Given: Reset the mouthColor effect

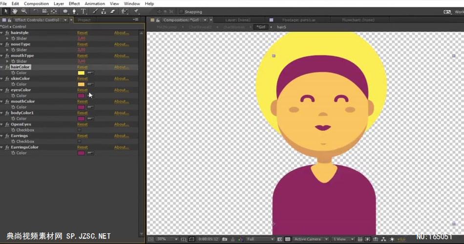Looking at the screenshot, I should [x=82, y=102].
